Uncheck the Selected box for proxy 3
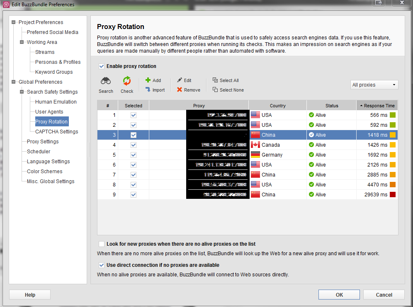413x307 pixels. pos(134,135)
